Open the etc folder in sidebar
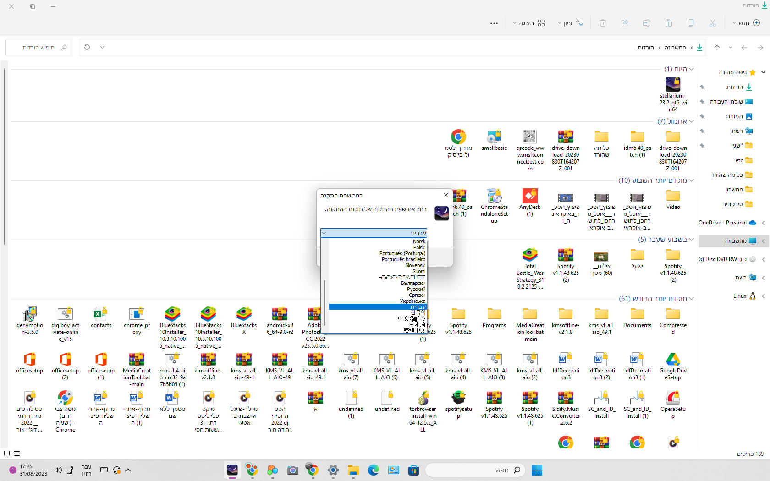The image size is (770, 481). pos(744,160)
